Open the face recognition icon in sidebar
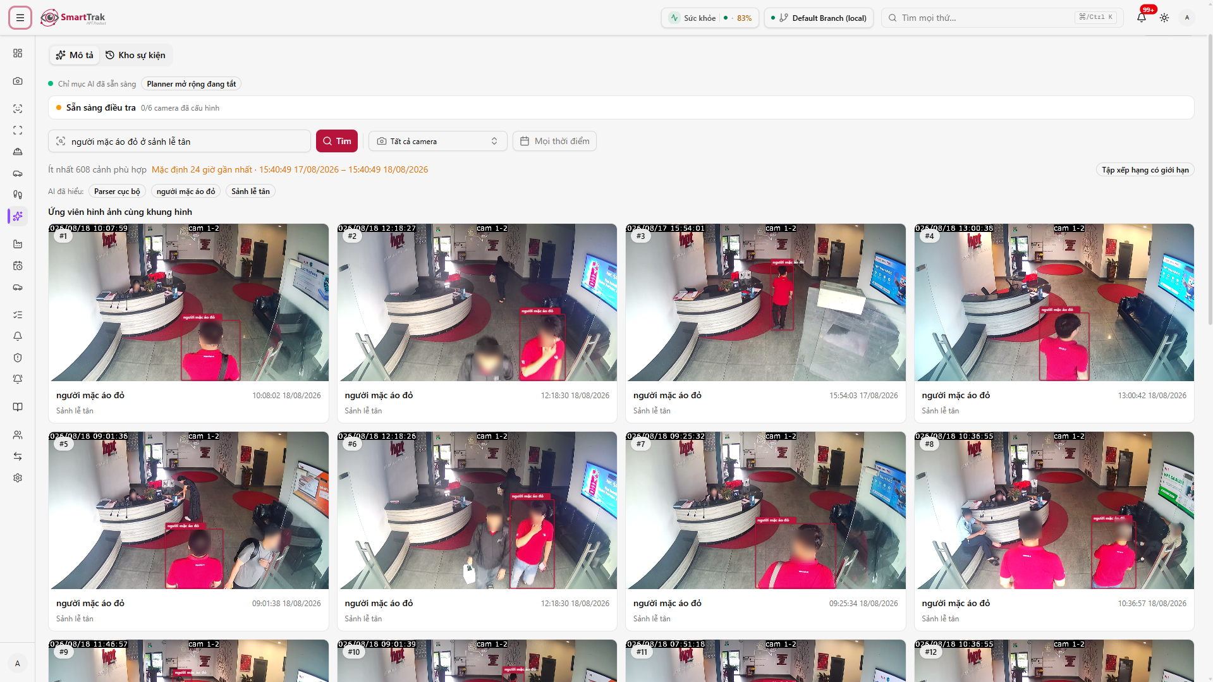The width and height of the screenshot is (1213, 682). point(18,109)
